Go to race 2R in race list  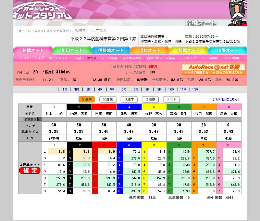coord(77,89)
